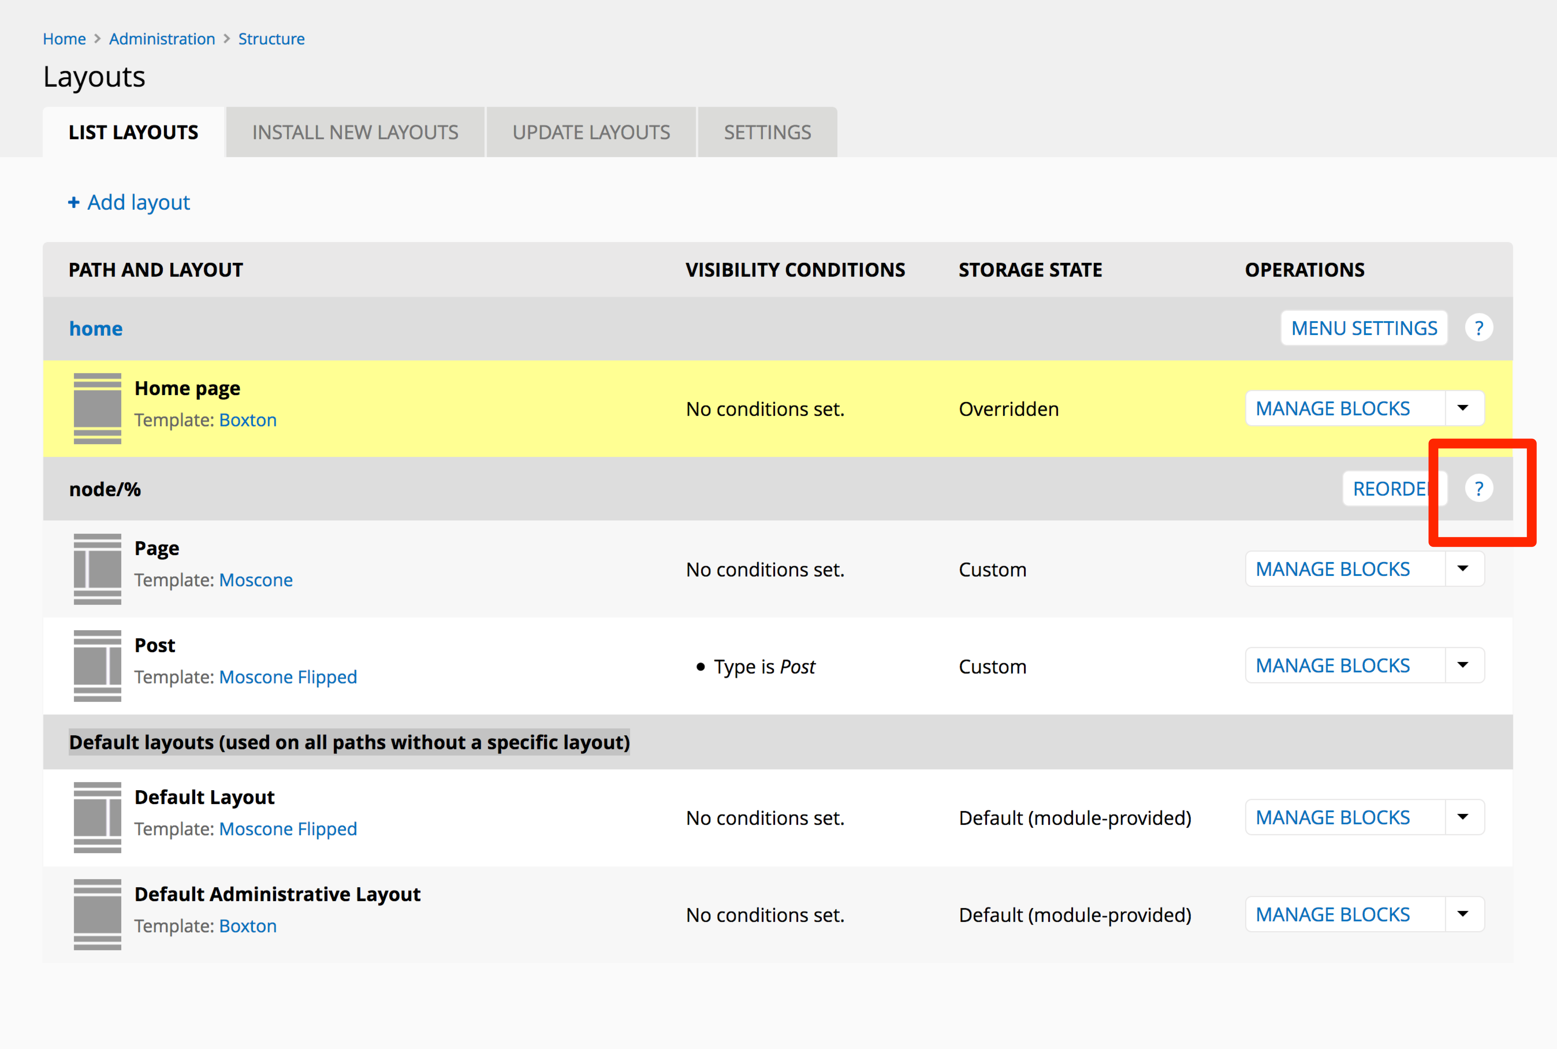Click the Home page layout template thumbnail
The height and width of the screenshot is (1049, 1557).
[x=98, y=408]
